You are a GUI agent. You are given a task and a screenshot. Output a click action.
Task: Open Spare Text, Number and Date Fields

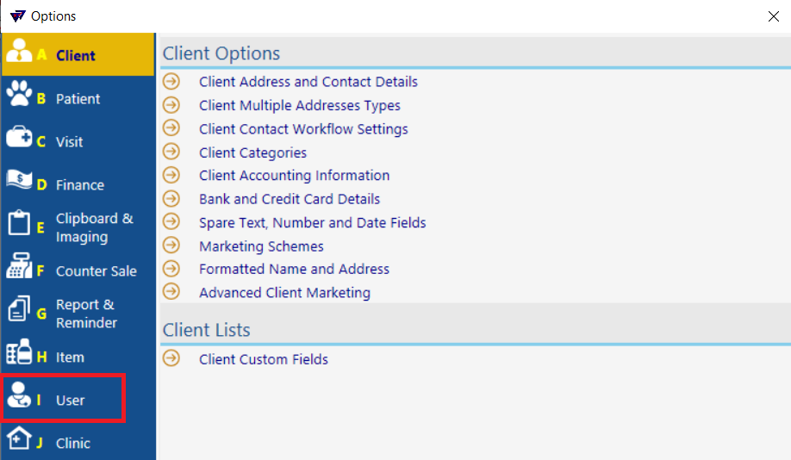point(312,223)
